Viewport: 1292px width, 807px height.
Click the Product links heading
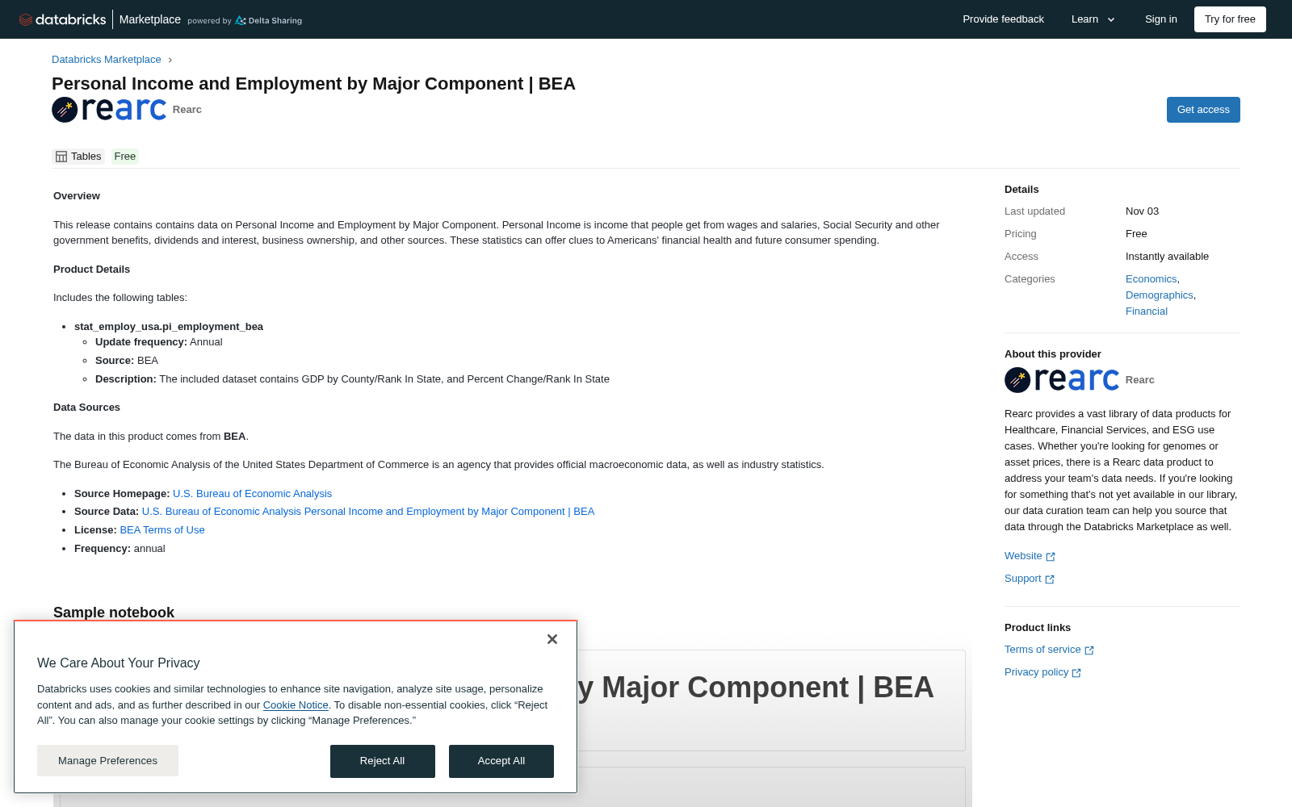pos(1038,628)
